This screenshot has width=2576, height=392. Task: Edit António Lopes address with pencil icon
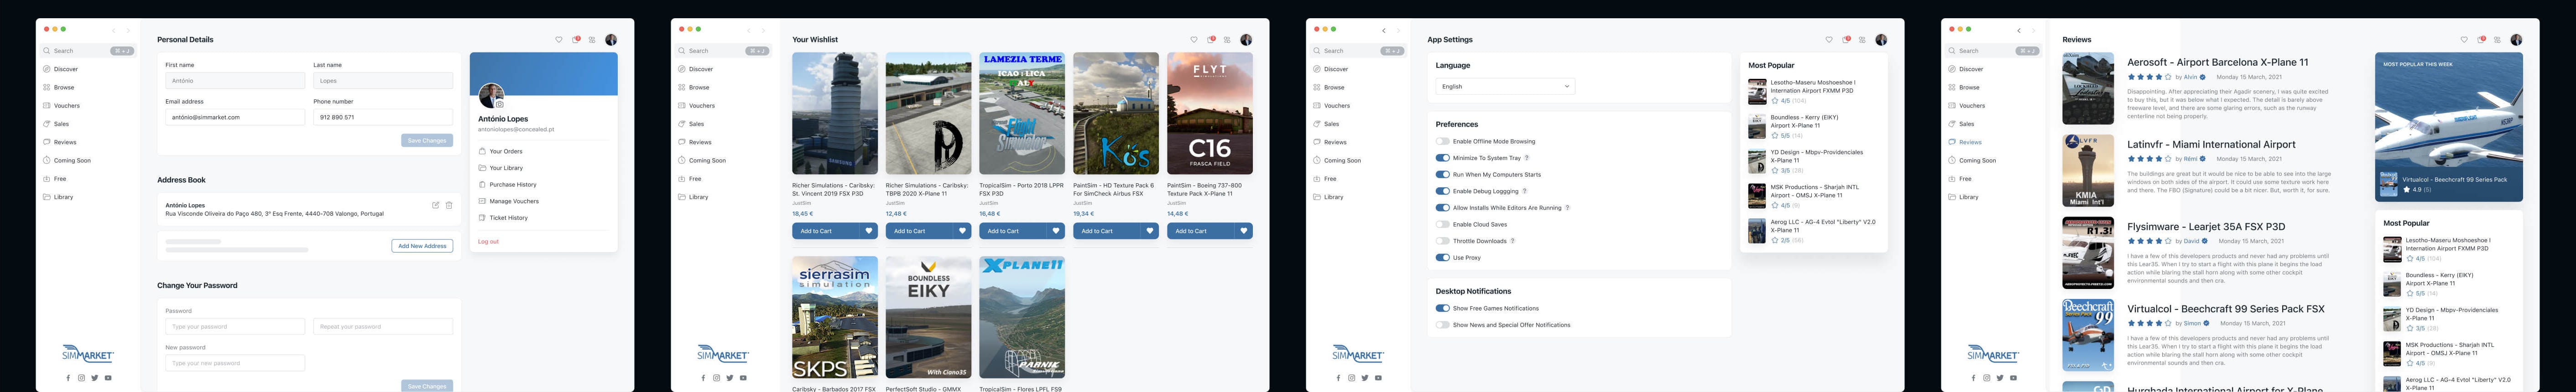click(x=436, y=205)
